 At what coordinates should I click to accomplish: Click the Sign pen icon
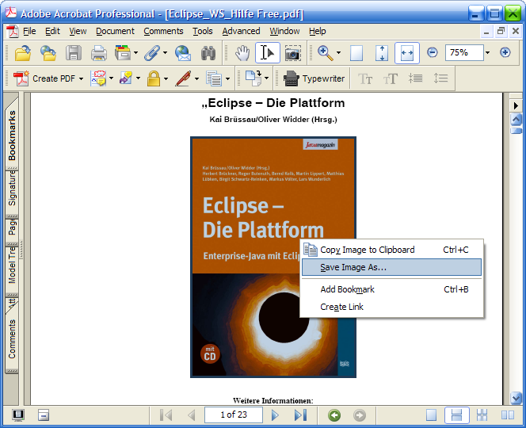click(x=183, y=78)
